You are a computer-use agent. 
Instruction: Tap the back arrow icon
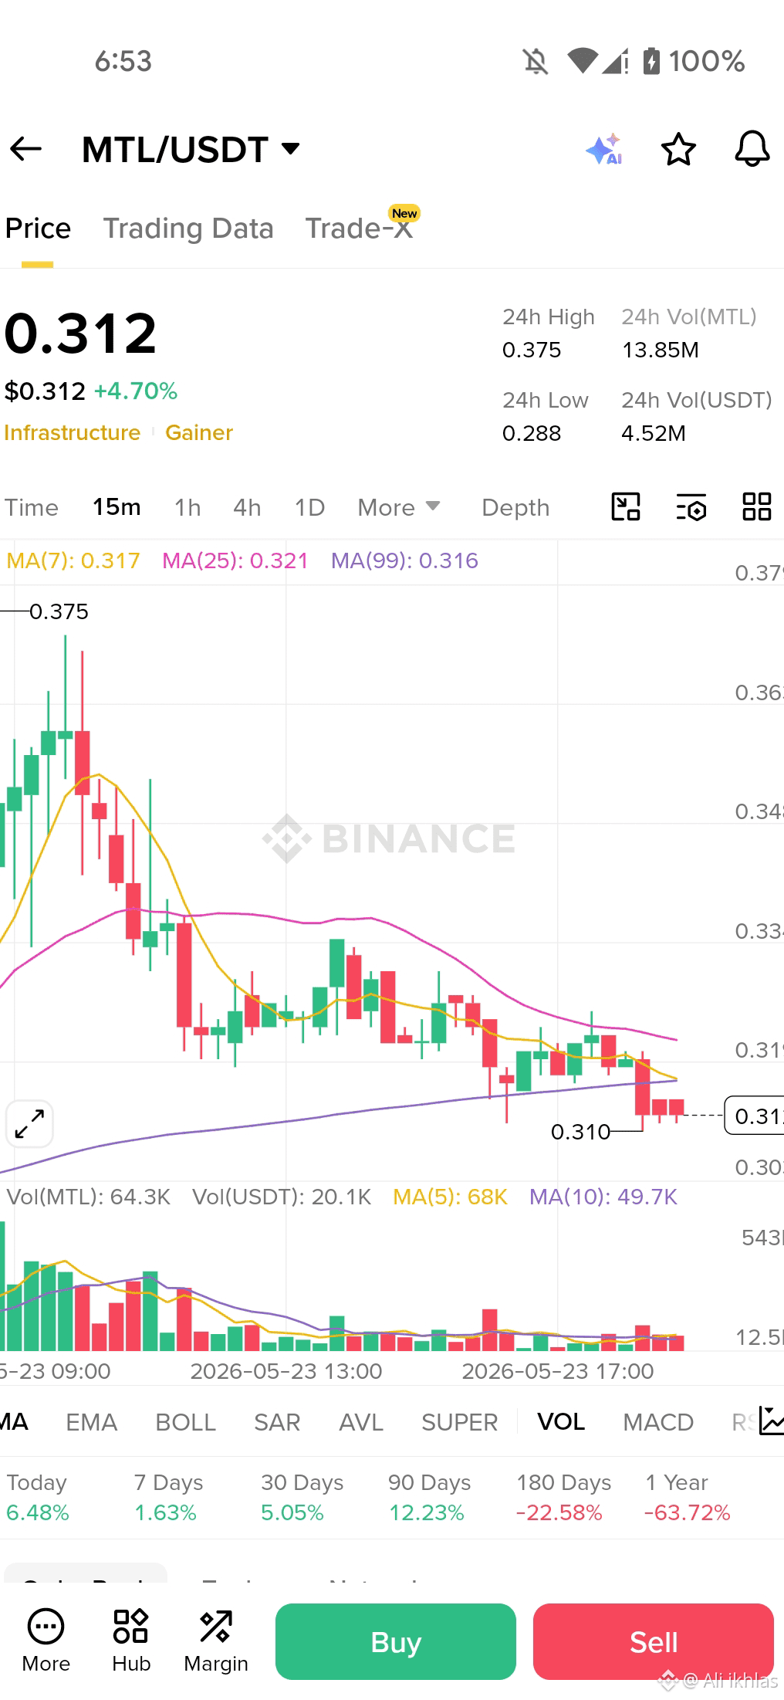[25, 149]
